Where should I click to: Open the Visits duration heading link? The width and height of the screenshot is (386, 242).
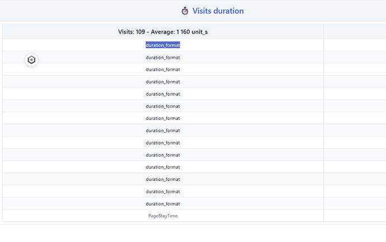click(x=218, y=11)
